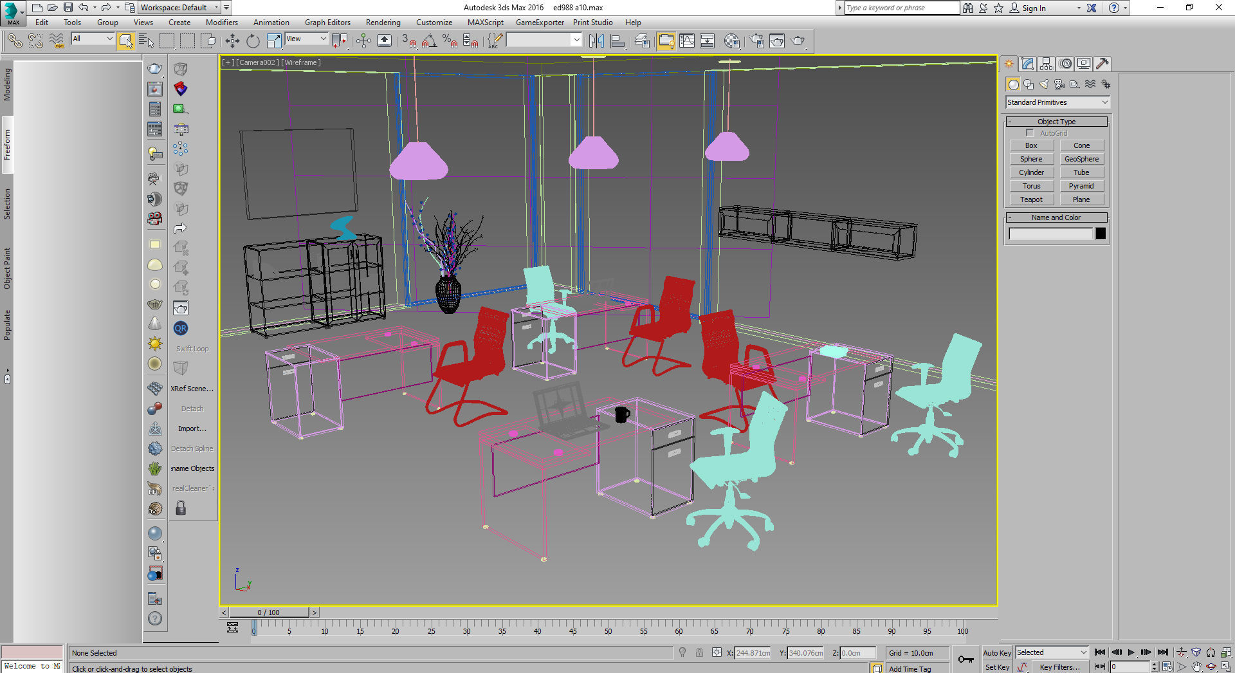Collapse the Name and Color rollout
This screenshot has height=673, width=1235.
point(1056,217)
